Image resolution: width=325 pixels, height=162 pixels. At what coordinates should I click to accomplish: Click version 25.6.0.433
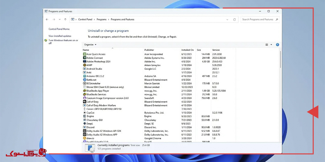click(217, 62)
